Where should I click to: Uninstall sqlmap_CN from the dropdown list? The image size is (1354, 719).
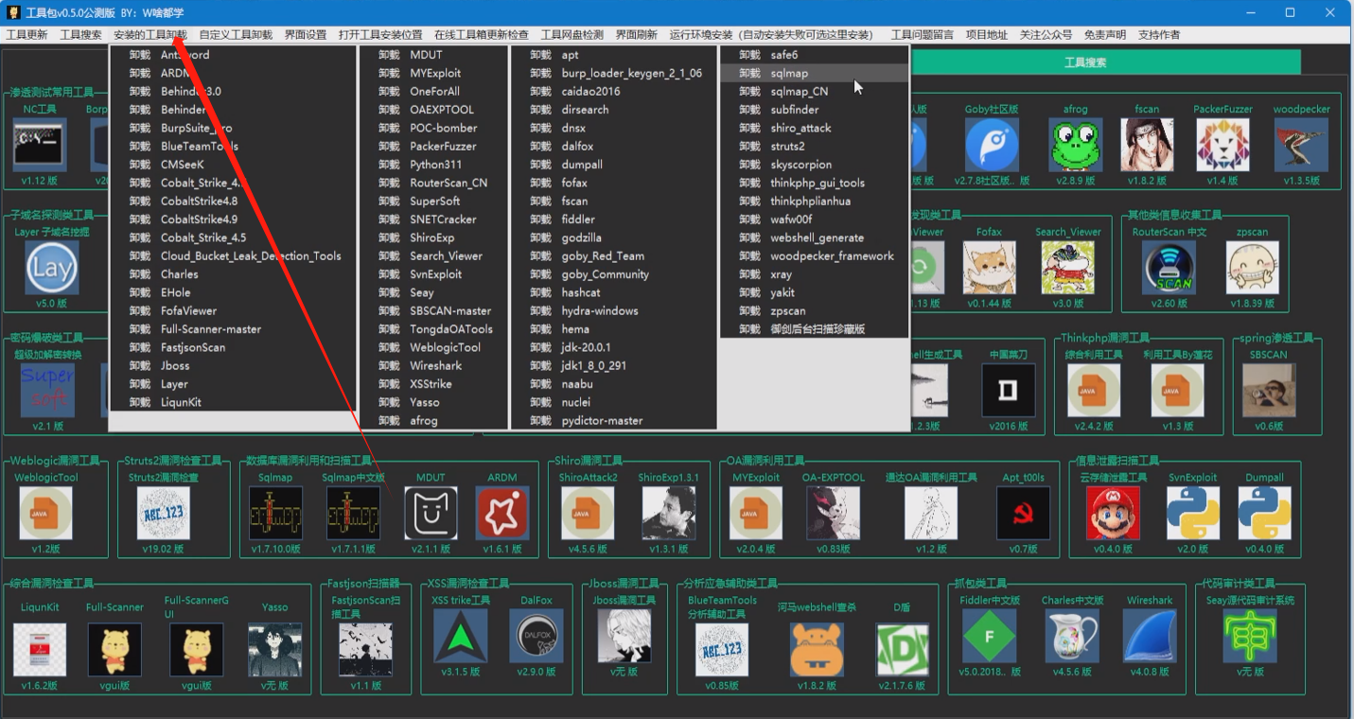815,92
